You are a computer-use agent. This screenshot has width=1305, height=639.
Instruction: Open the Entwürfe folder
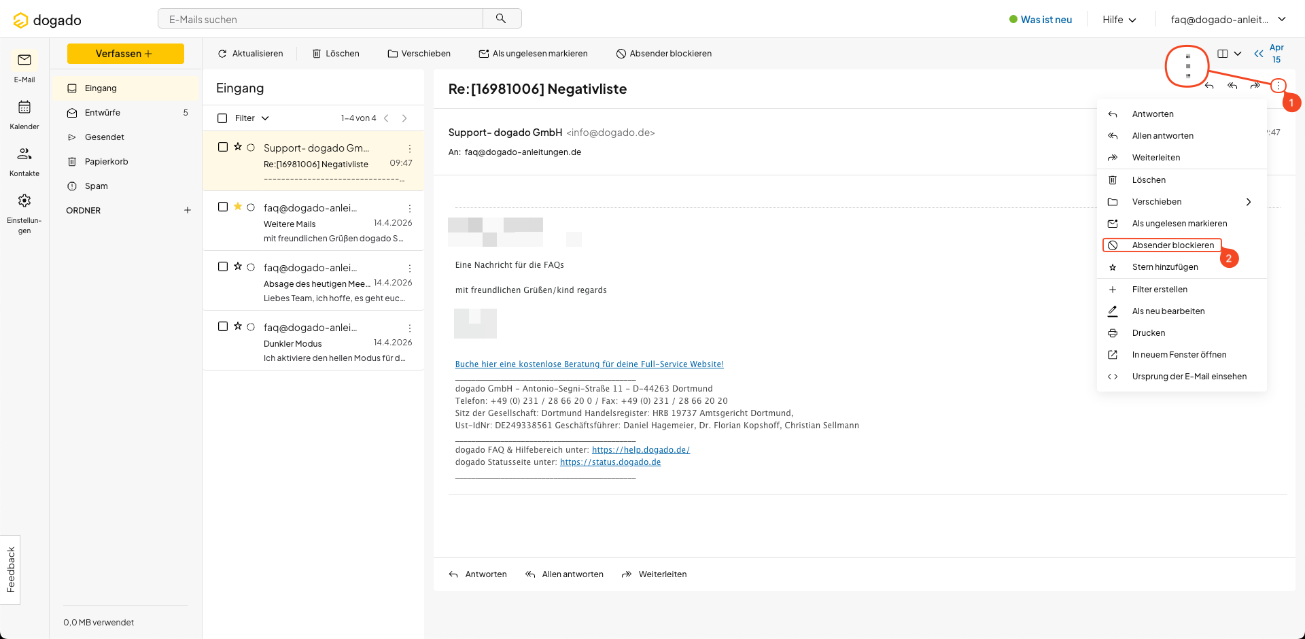pos(126,113)
